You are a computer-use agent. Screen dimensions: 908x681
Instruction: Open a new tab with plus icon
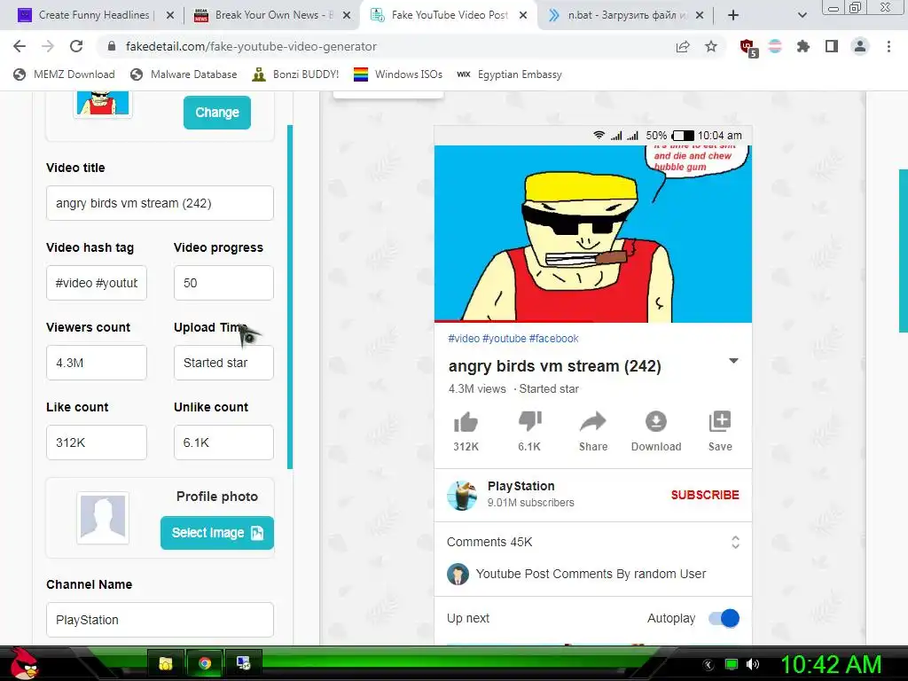[x=733, y=15]
